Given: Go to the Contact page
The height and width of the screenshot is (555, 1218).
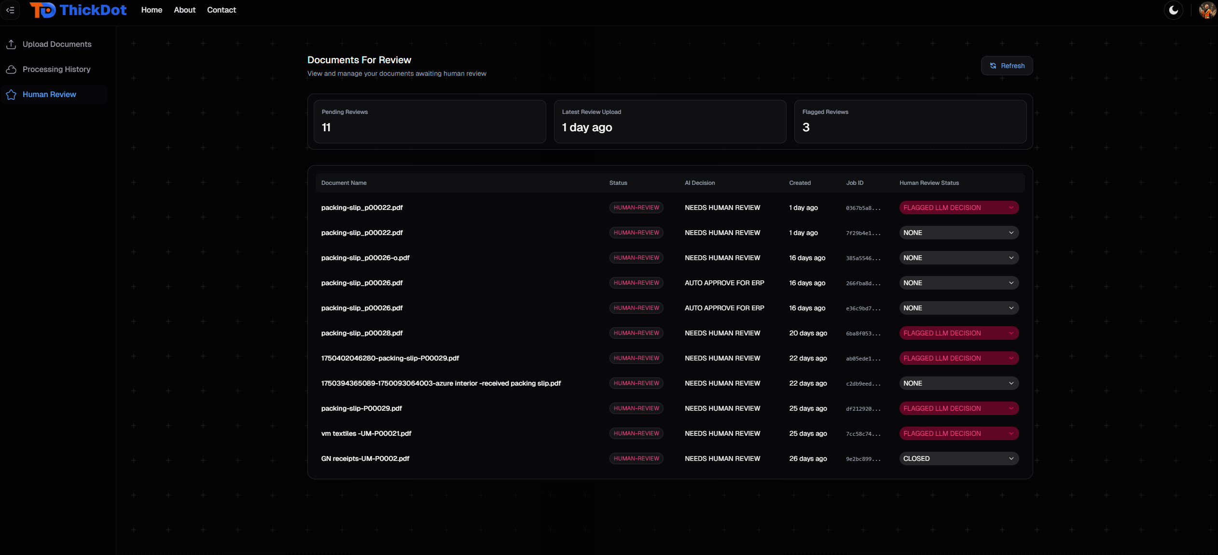Looking at the screenshot, I should point(221,10).
